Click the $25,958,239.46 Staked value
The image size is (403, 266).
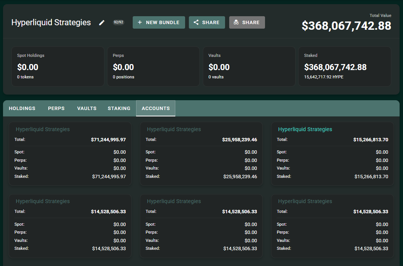pyautogui.click(x=240, y=177)
